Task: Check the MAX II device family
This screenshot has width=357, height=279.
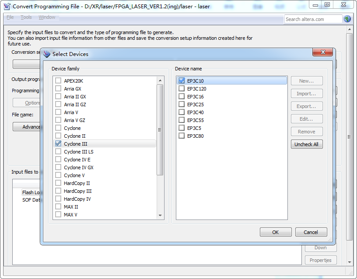Action: [x=58, y=207]
